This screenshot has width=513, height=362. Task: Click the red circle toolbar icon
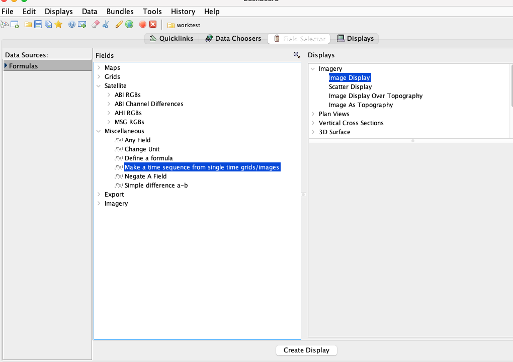coord(143,25)
